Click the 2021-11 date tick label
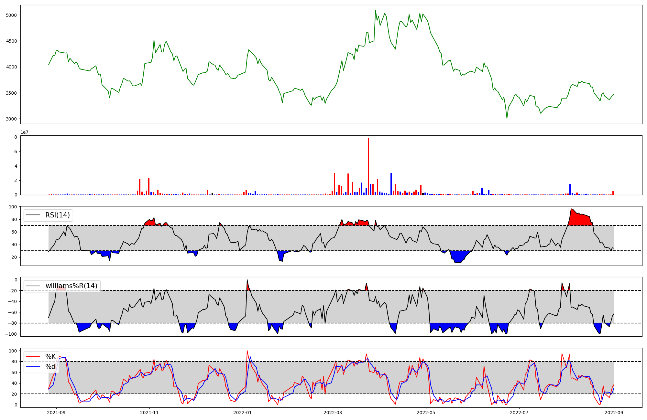This screenshot has width=647, height=420. coord(149,413)
